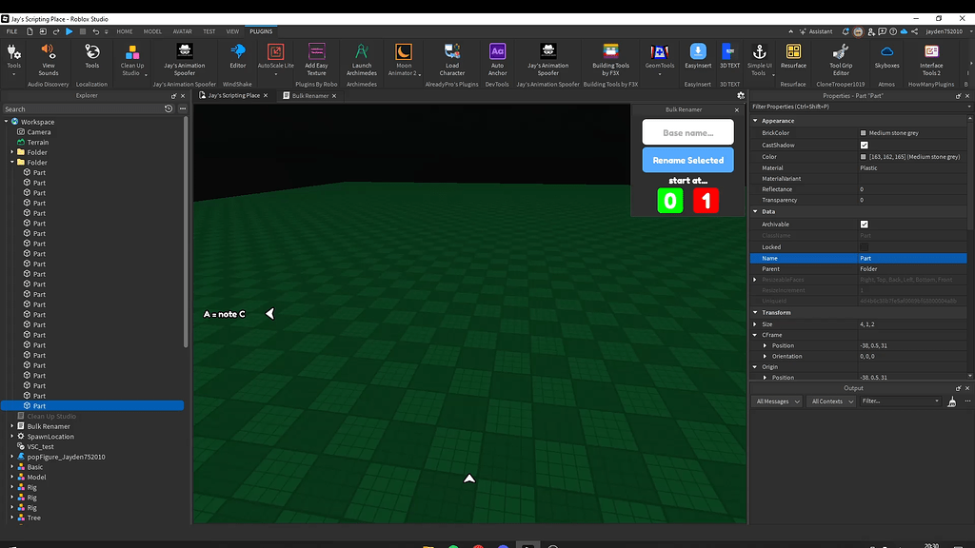The width and height of the screenshot is (975, 548).
Task: Click Load Character plugin
Action: [x=452, y=59]
